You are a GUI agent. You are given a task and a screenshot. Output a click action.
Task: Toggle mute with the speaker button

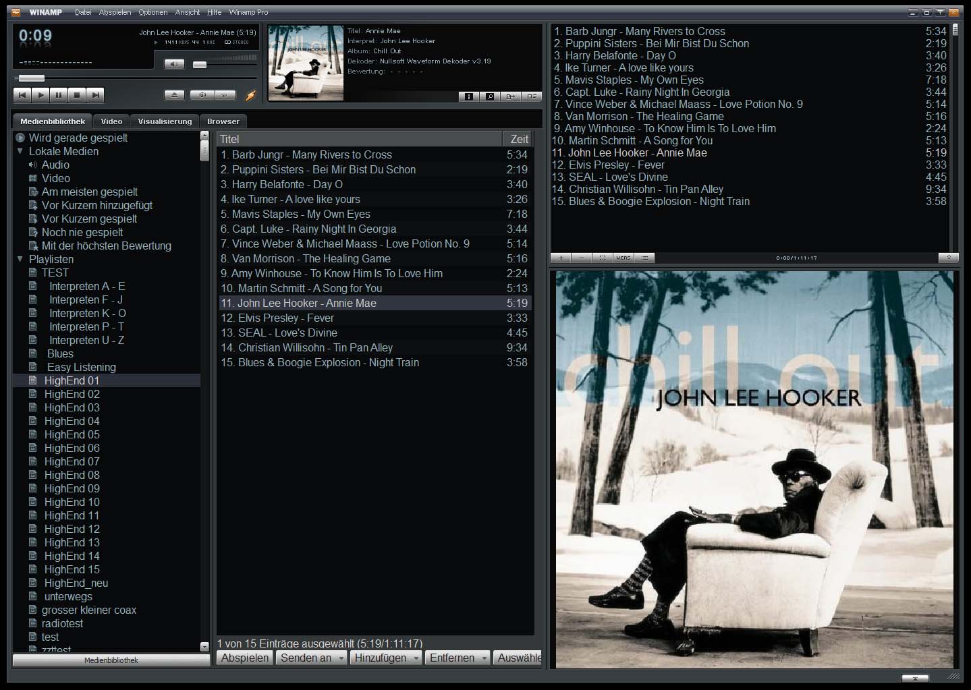point(174,64)
